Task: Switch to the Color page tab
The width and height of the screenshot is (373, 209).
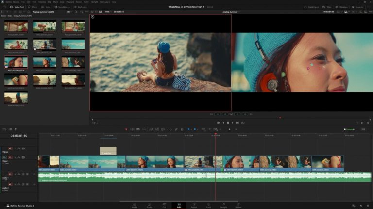Action: 209,206
